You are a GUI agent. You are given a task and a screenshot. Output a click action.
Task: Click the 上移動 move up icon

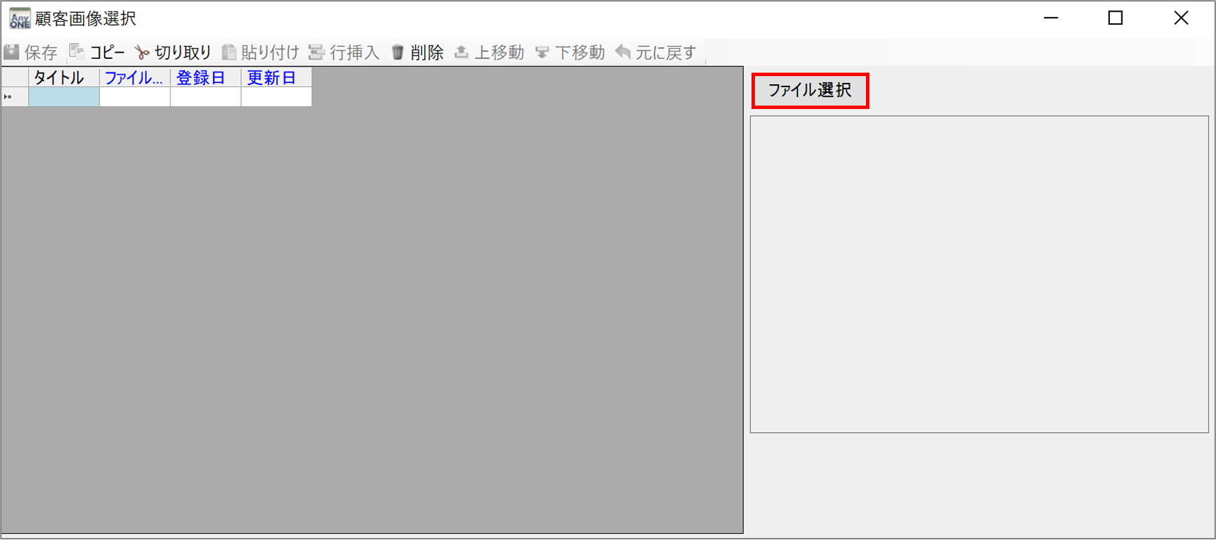point(462,52)
